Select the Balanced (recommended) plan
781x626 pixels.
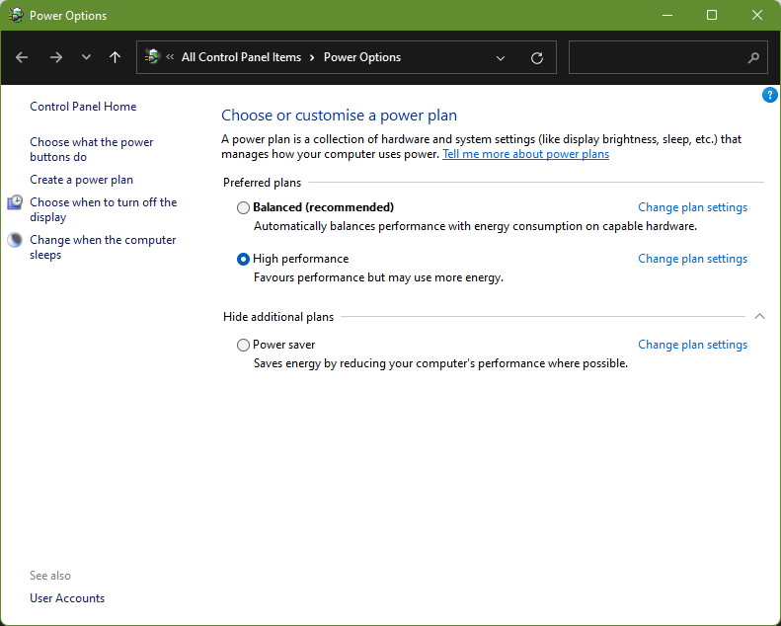243,207
